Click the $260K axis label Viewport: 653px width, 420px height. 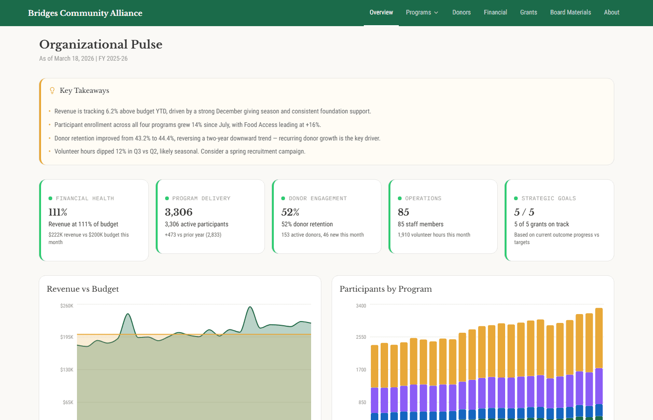67,306
